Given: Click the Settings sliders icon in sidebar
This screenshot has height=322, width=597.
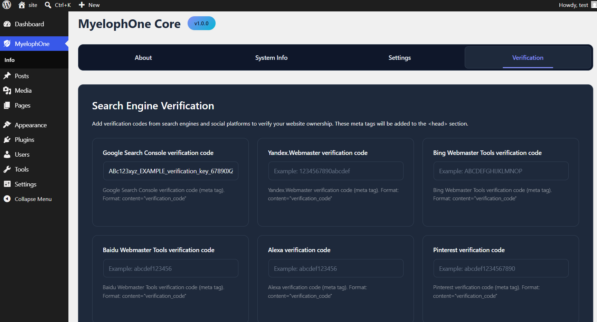Looking at the screenshot, I should (x=7, y=184).
